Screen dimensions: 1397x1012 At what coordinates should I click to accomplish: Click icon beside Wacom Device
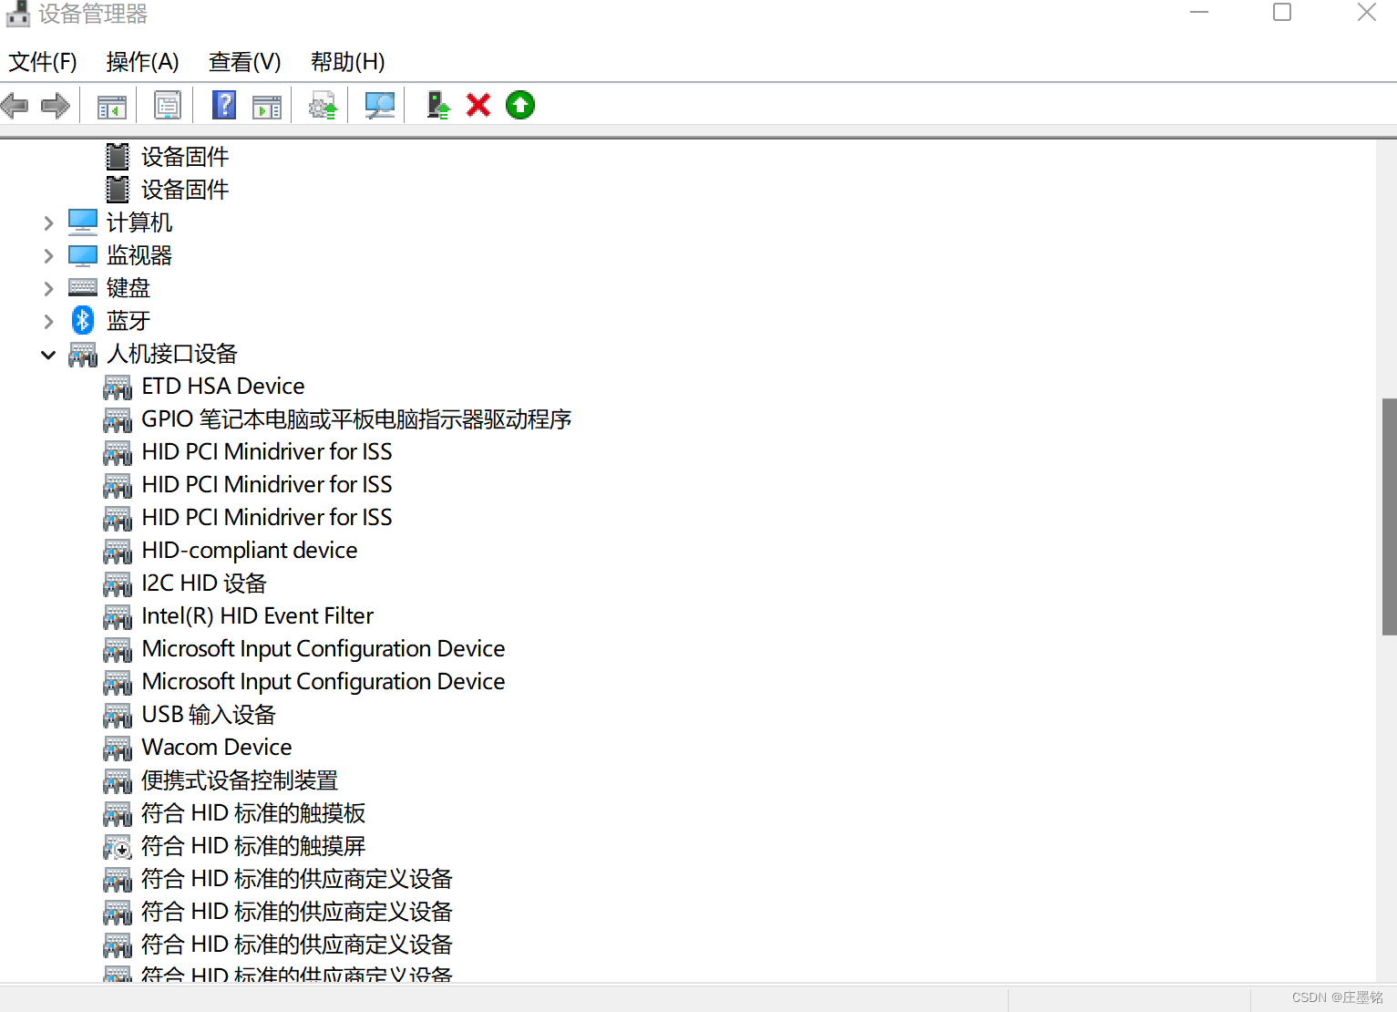[118, 749]
